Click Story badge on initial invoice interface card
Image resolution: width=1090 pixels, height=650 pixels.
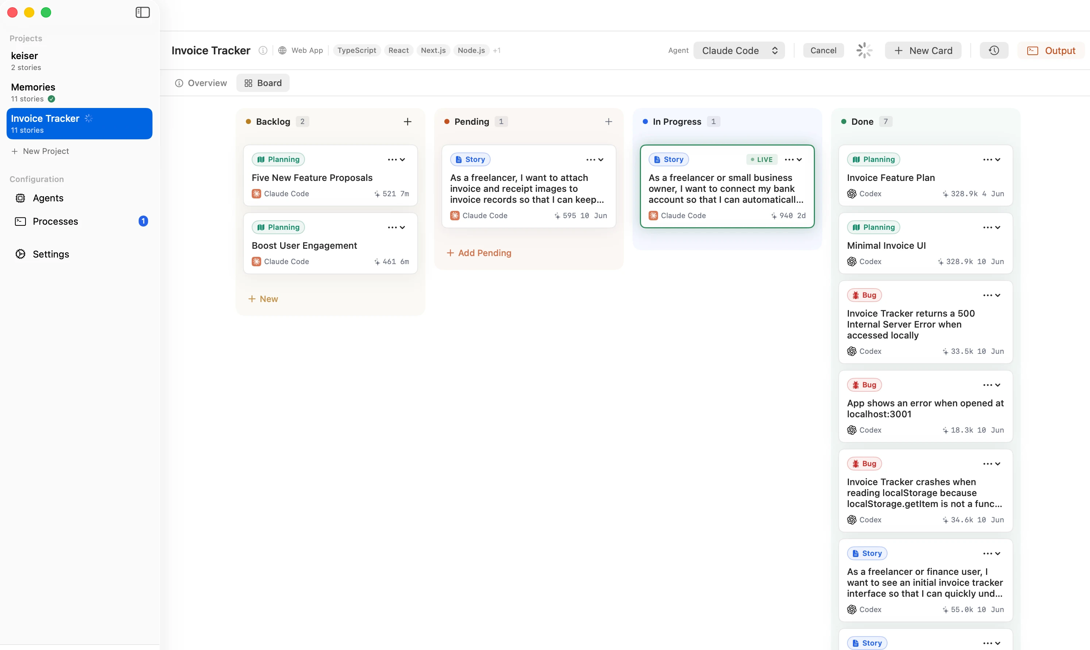[867, 554]
